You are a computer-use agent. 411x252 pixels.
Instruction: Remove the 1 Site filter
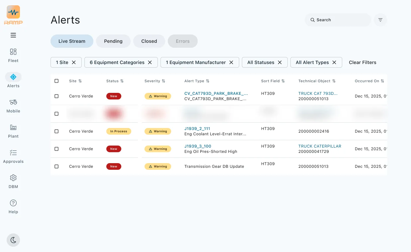[74, 62]
